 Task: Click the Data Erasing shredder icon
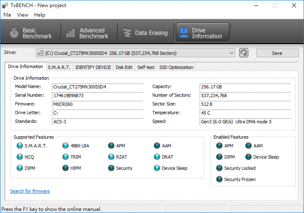[127, 32]
